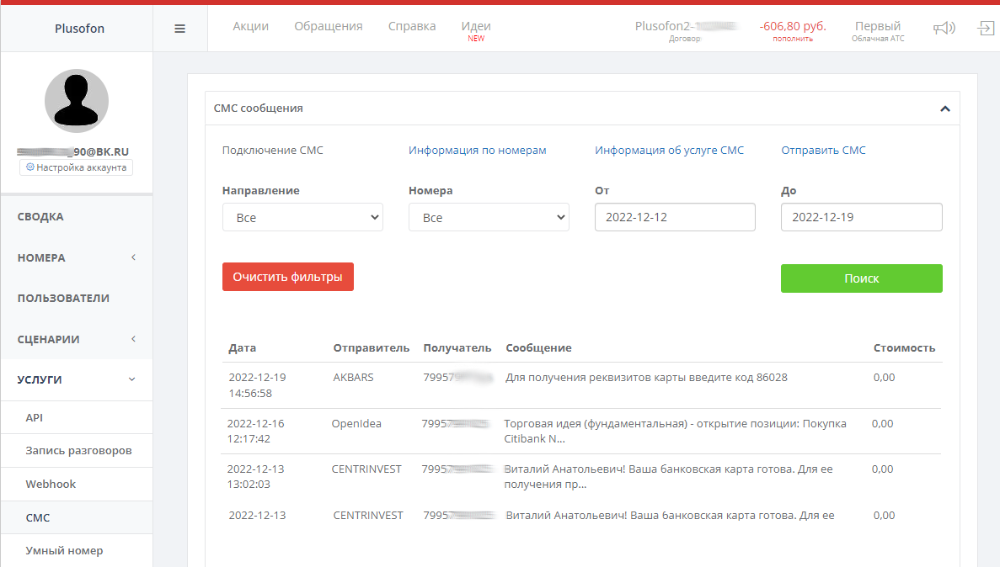Open Обращения in top menu
Screen dimensions: 1000x567
(x=328, y=26)
